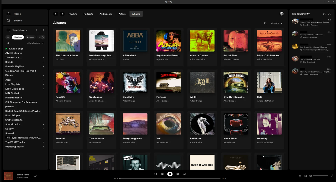
Task: Seek in the playback progress bar
Action: tap(170, 179)
